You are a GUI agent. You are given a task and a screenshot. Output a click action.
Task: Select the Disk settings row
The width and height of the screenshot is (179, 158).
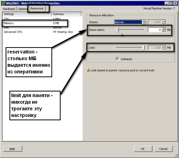pos(6,28)
